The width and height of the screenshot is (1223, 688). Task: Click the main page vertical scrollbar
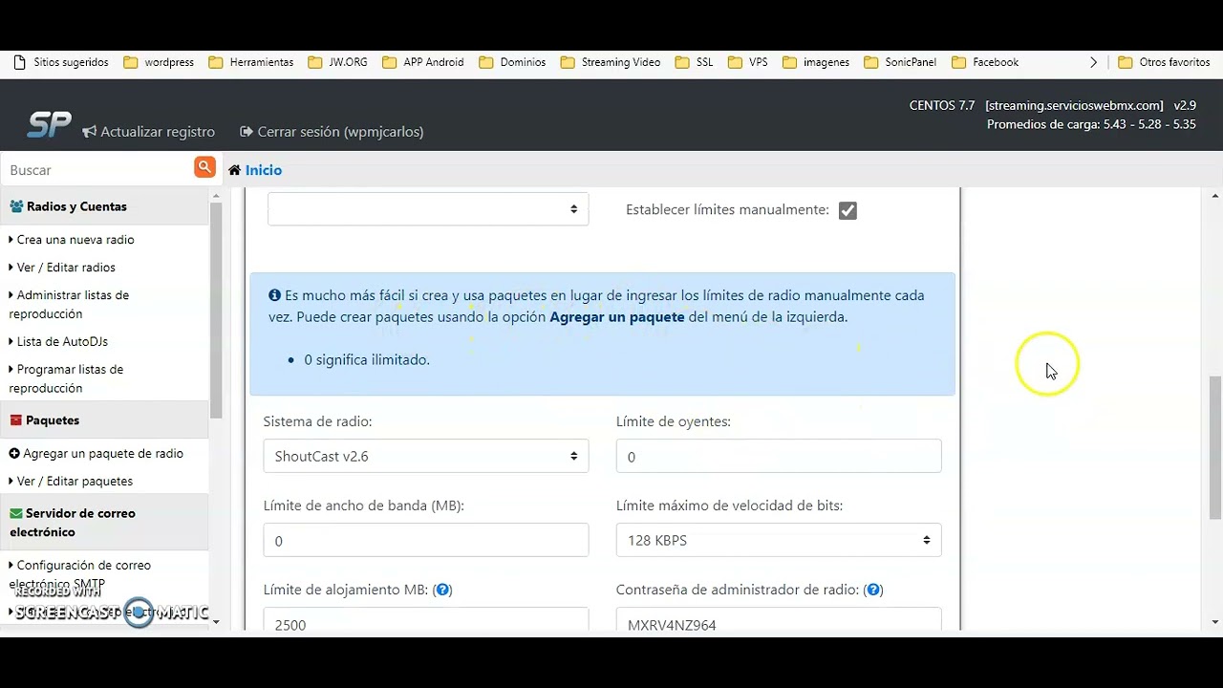point(1215,446)
